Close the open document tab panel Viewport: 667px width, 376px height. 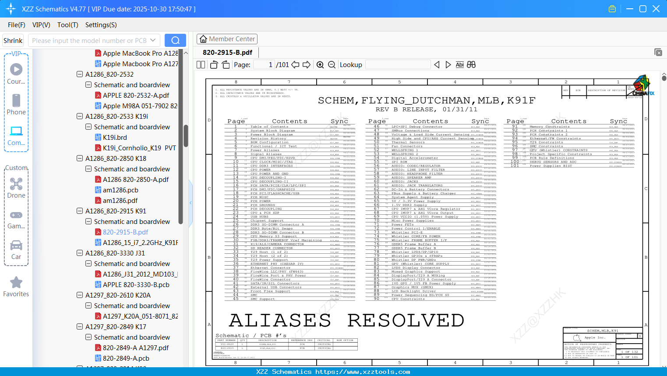[658, 52]
